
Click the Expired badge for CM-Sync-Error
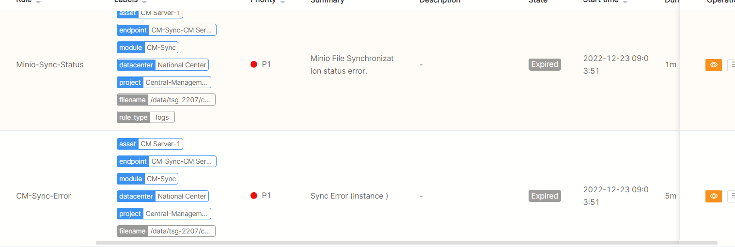[x=545, y=196]
